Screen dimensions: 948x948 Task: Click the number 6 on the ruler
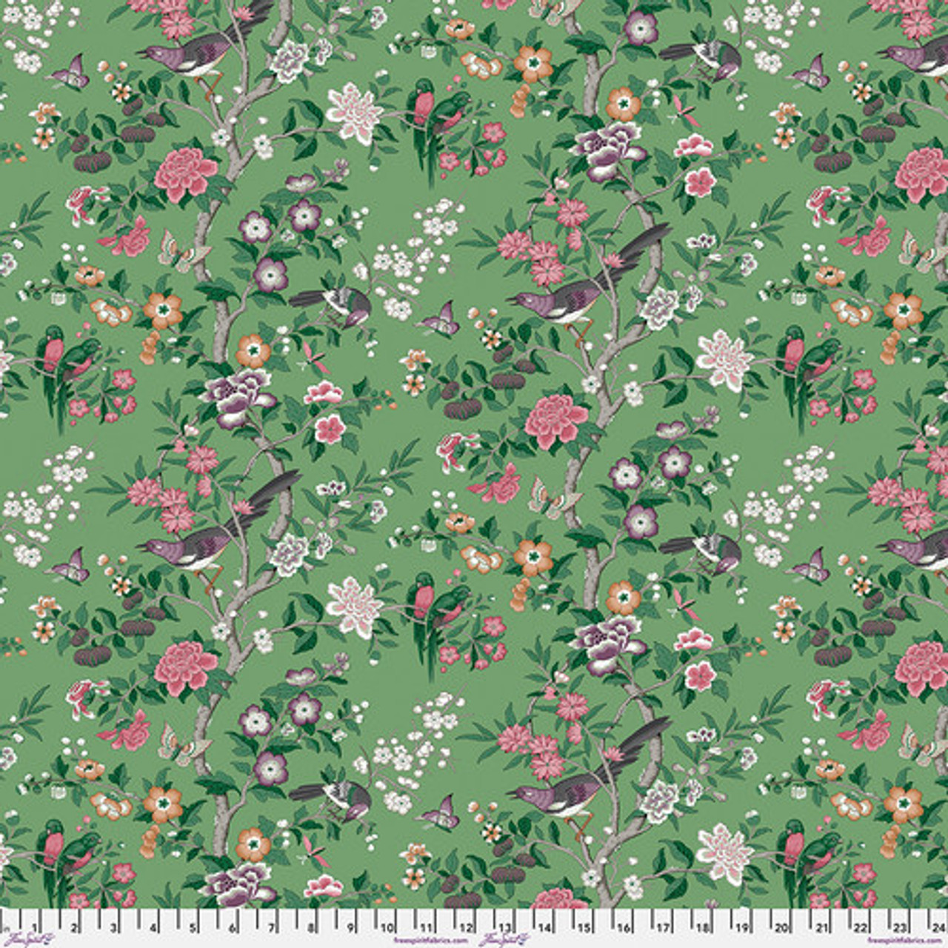pos(231,927)
